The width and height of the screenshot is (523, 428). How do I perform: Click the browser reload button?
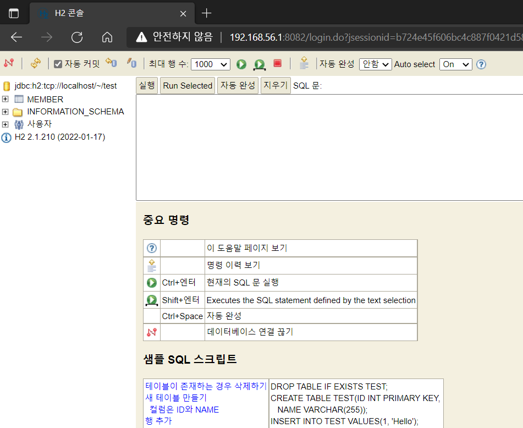coord(77,37)
